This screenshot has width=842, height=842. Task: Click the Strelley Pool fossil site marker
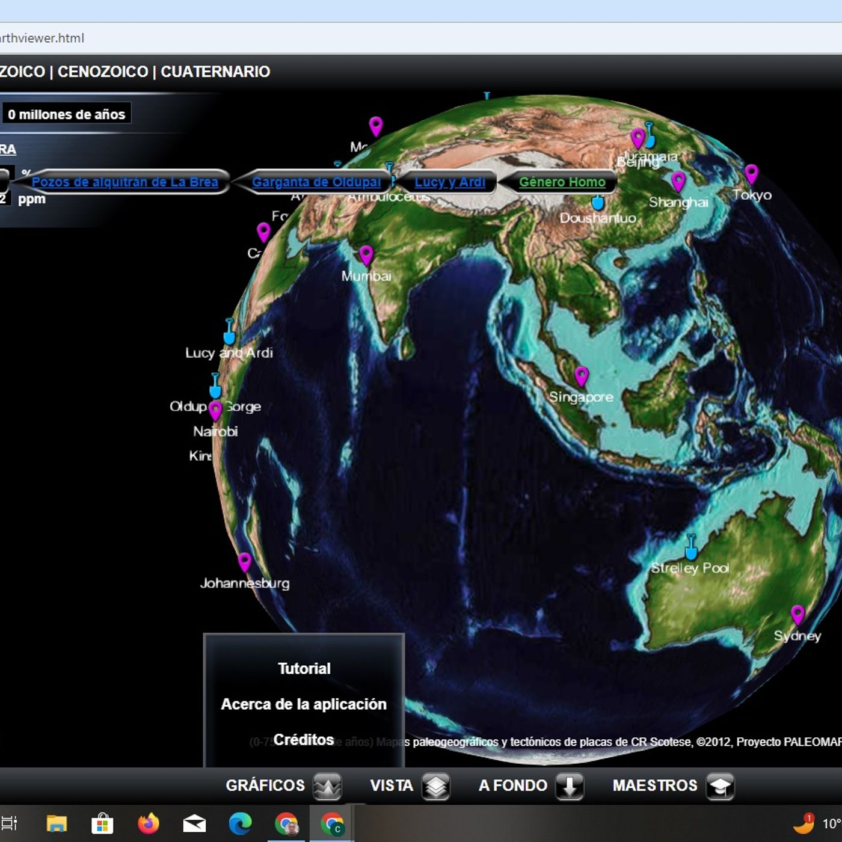[x=691, y=547]
